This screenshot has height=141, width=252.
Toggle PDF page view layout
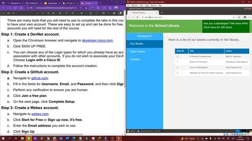[x=60, y=13]
